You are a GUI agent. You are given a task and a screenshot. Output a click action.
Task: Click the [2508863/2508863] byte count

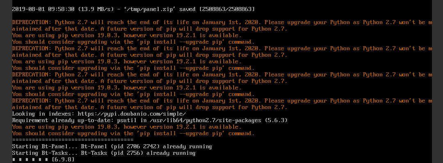pos(227,9)
